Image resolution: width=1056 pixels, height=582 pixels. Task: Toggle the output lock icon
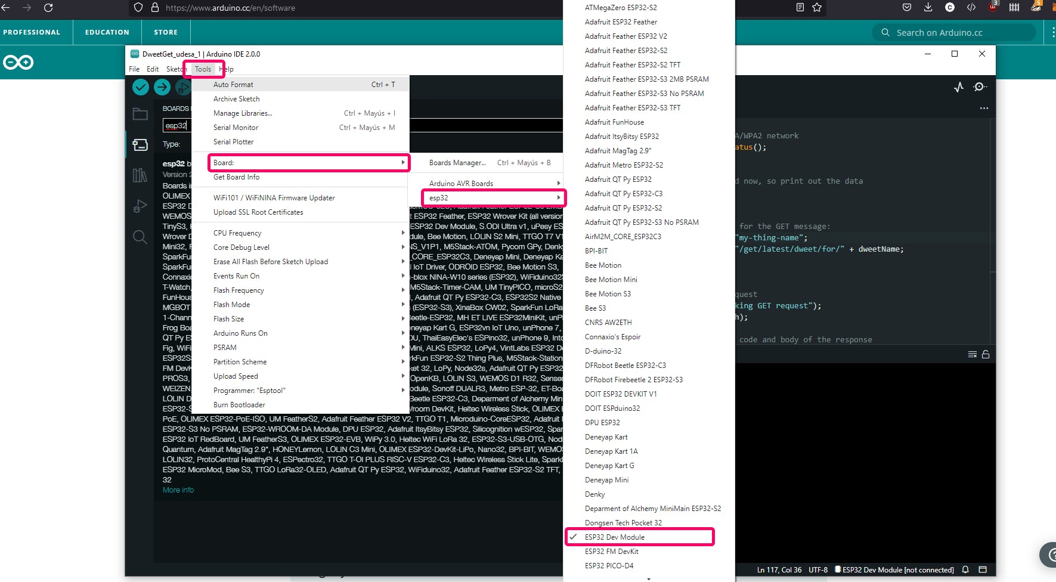(986, 354)
